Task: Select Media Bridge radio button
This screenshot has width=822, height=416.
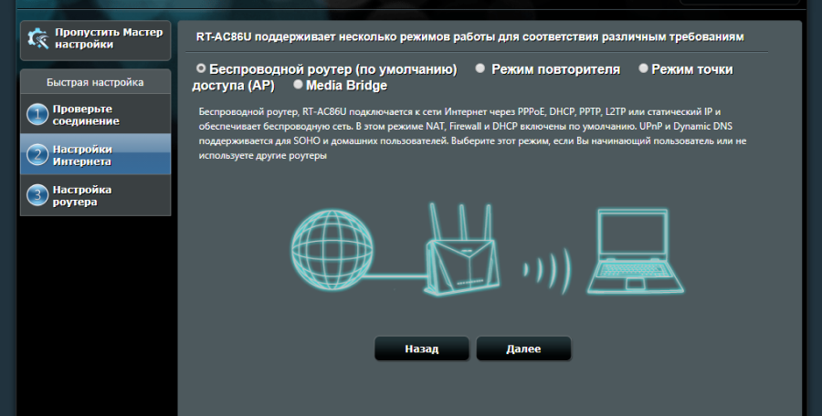Action: (x=298, y=84)
